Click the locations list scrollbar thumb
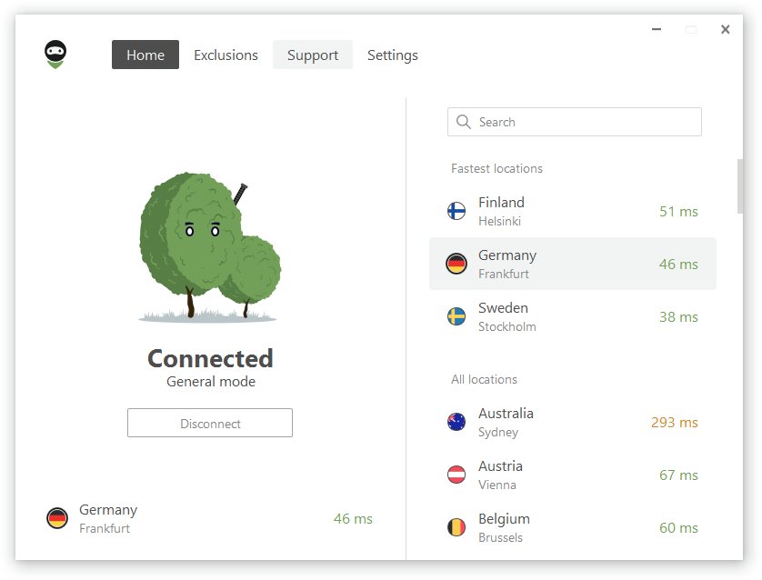762x580 pixels. (739, 186)
